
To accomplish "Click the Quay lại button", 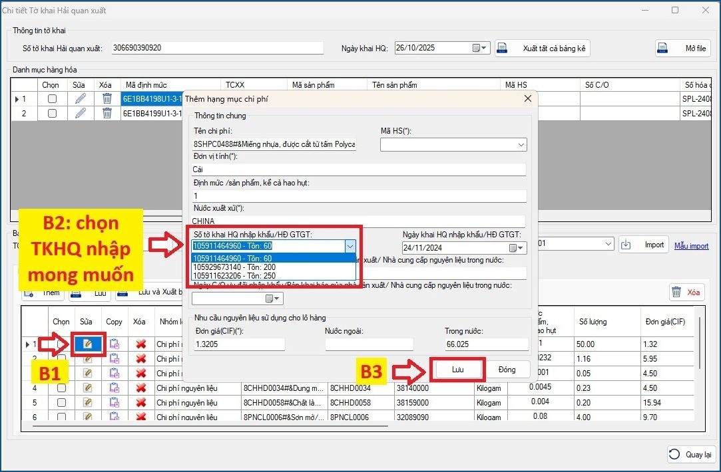I will tap(692, 455).
